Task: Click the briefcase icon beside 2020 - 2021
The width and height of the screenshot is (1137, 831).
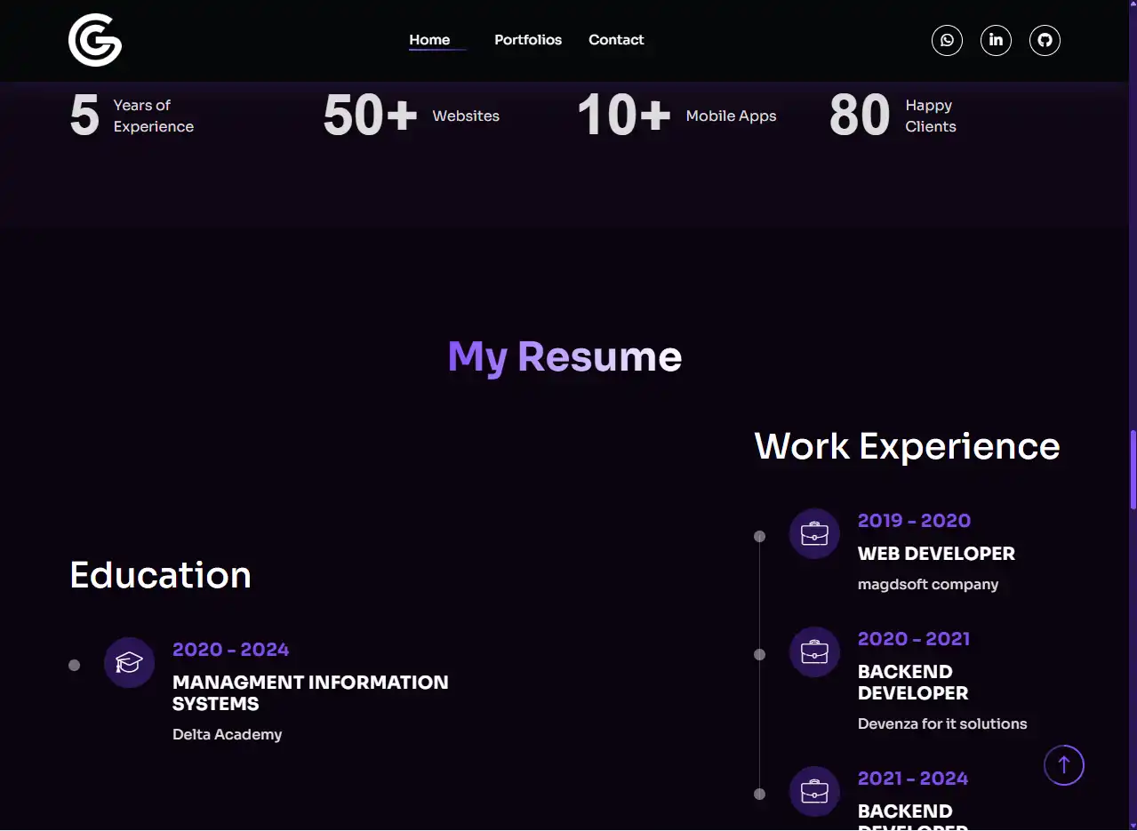Action: pos(814,651)
